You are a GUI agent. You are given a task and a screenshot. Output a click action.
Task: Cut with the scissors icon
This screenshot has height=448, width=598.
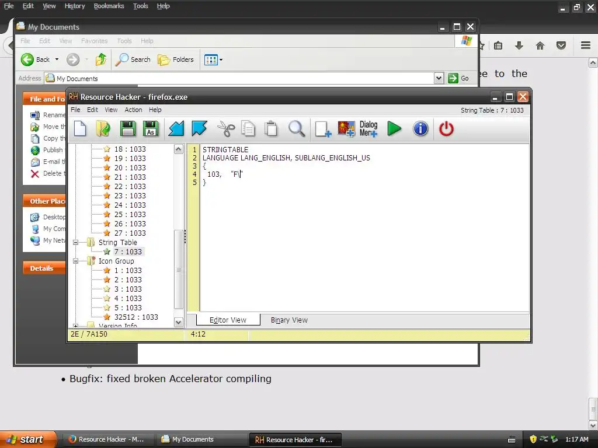pyautogui.click(x=226, y=129)
